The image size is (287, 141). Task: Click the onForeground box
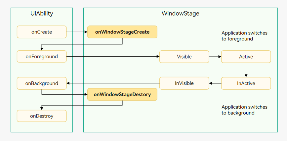(42, 57)
